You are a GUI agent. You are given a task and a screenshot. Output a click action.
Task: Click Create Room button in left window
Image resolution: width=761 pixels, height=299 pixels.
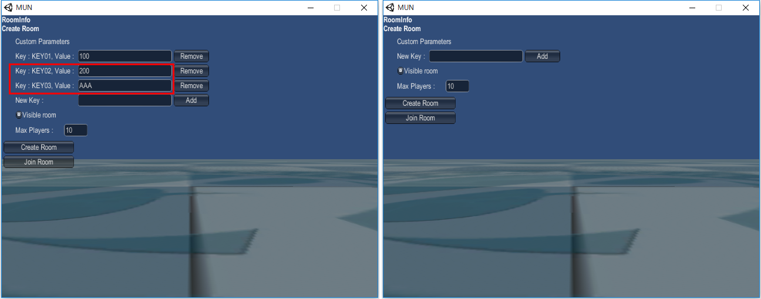[39, 147]
